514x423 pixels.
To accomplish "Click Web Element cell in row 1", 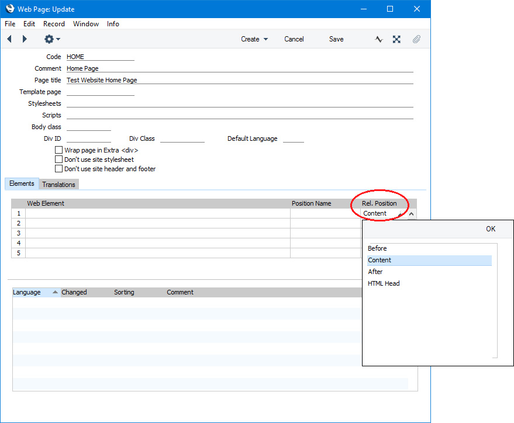I will tap(158, 213).
